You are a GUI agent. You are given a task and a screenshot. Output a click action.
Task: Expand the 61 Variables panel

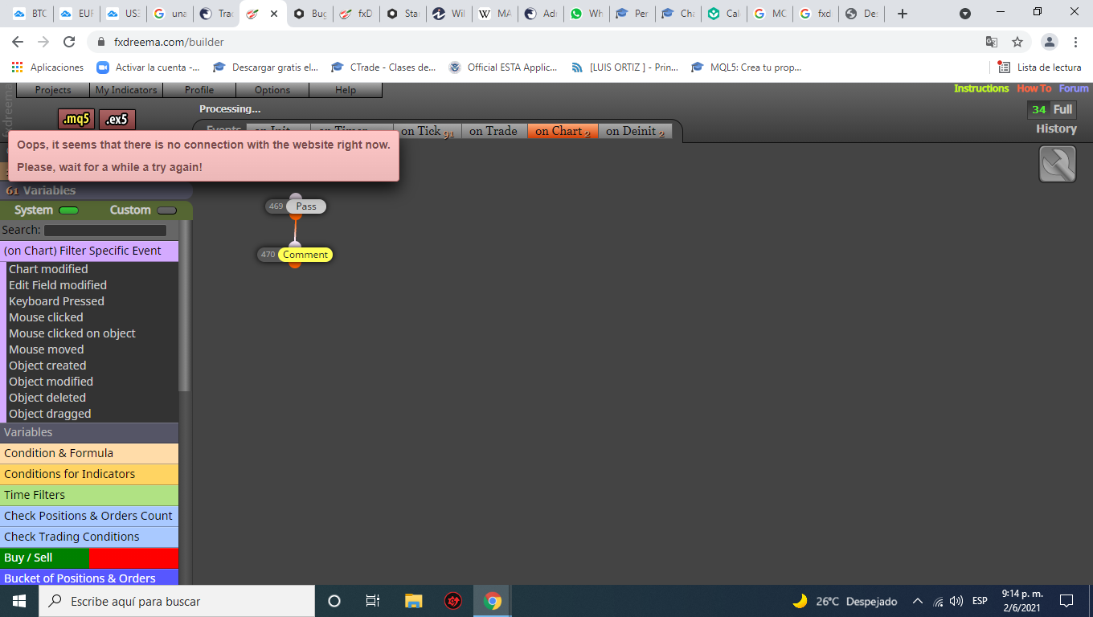[96, 190]
